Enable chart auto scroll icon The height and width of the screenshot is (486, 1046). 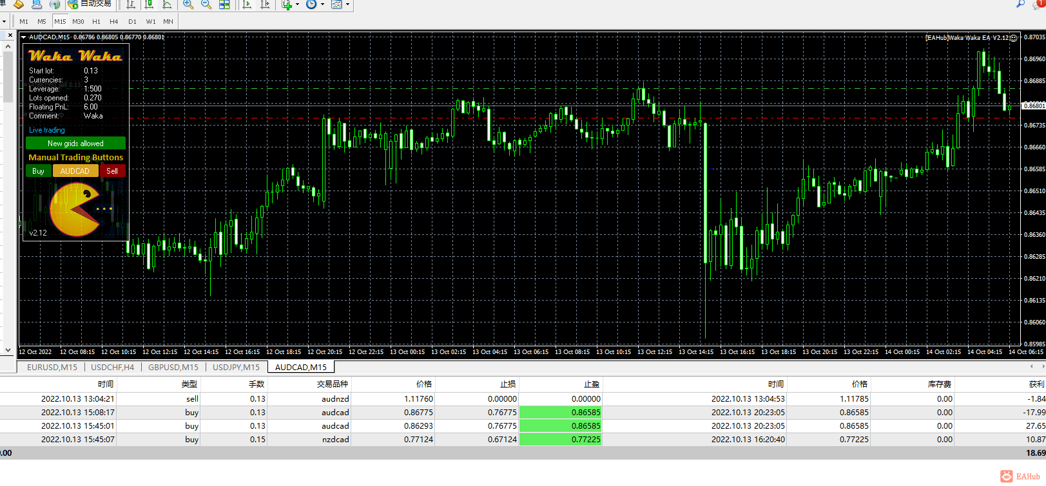point(247,5)
